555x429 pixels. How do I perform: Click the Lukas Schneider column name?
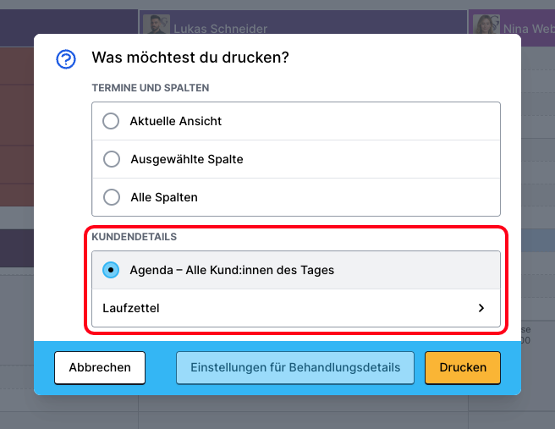click(220, 29)
